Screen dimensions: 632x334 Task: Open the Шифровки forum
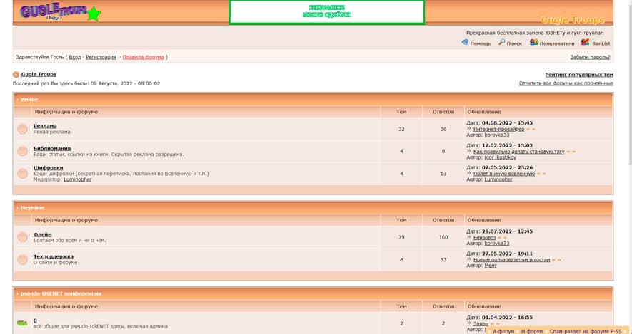(49, 167)
